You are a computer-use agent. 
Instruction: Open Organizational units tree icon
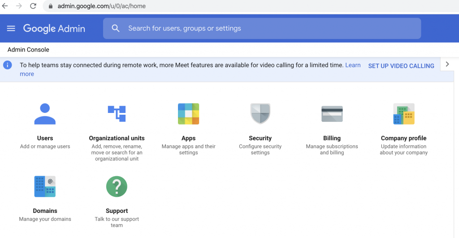click(x=117, y=113)
